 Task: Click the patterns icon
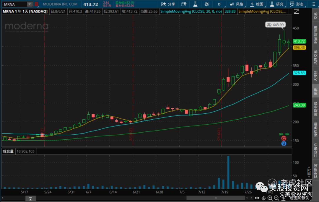click(292, 4)
